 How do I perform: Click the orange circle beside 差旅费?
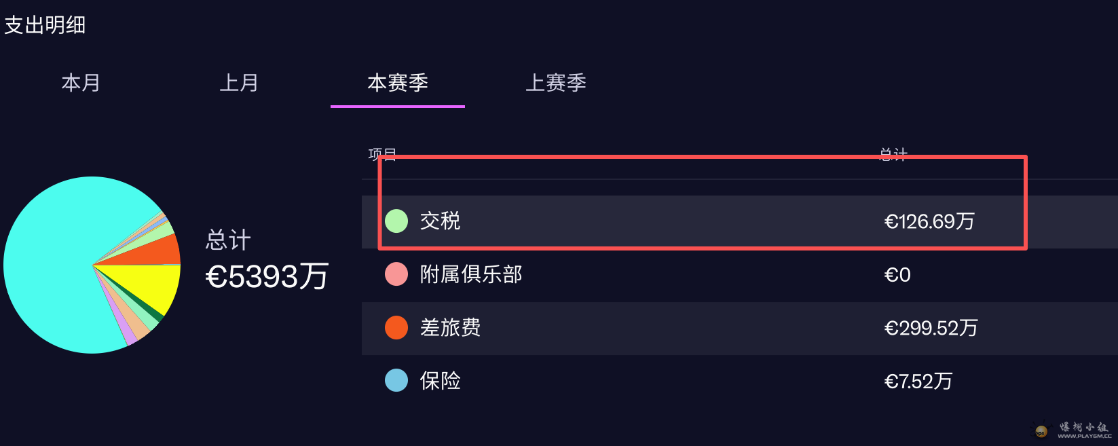[396, 327]
